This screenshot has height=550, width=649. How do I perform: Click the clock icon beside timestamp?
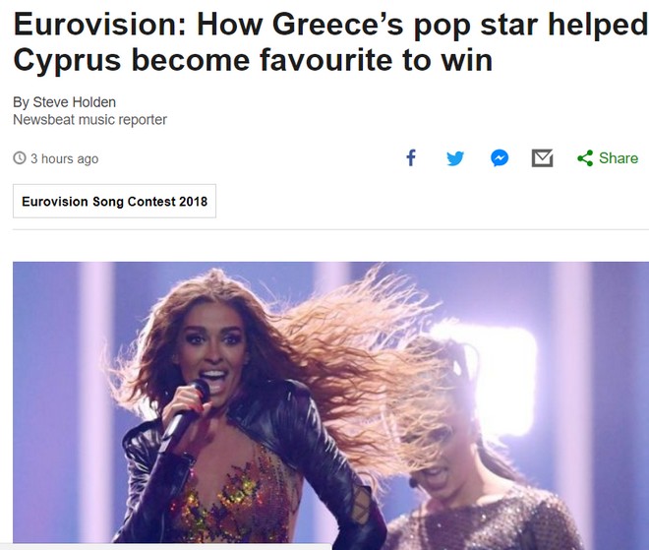(20, 158)
